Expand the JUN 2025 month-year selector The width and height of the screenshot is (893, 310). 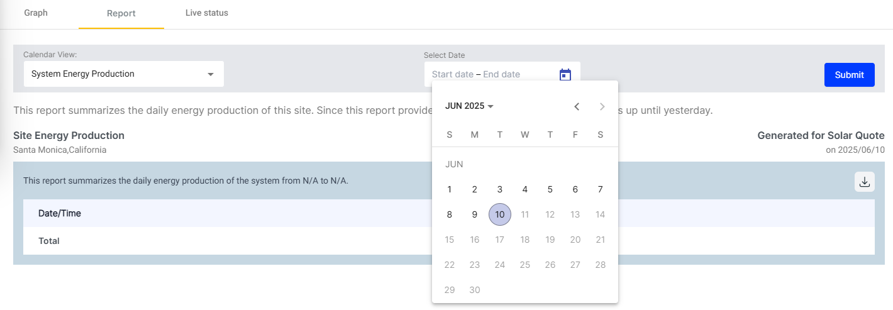tap(469, 106)
